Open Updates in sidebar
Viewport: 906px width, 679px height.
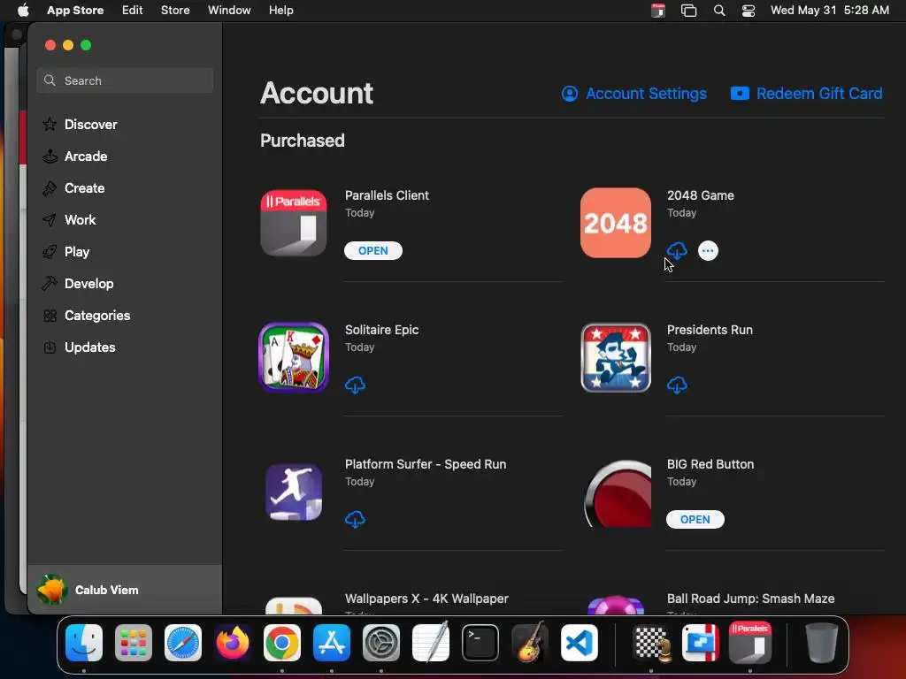(x=79, y=347)
